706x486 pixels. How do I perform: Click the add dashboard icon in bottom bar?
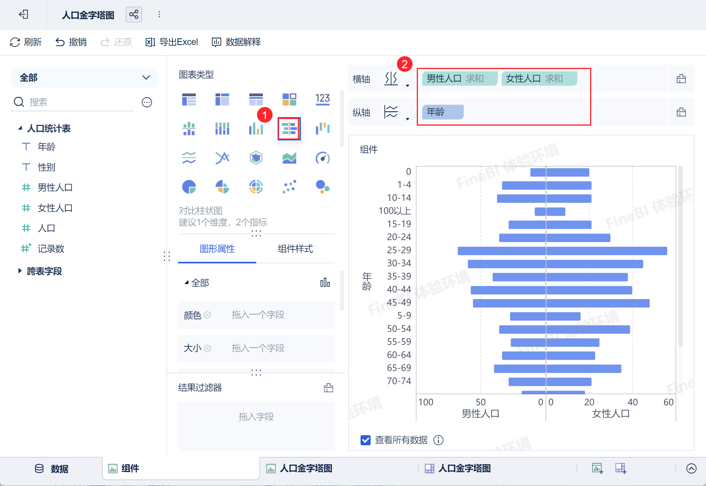pyautogui.click(x=621, y=469)
